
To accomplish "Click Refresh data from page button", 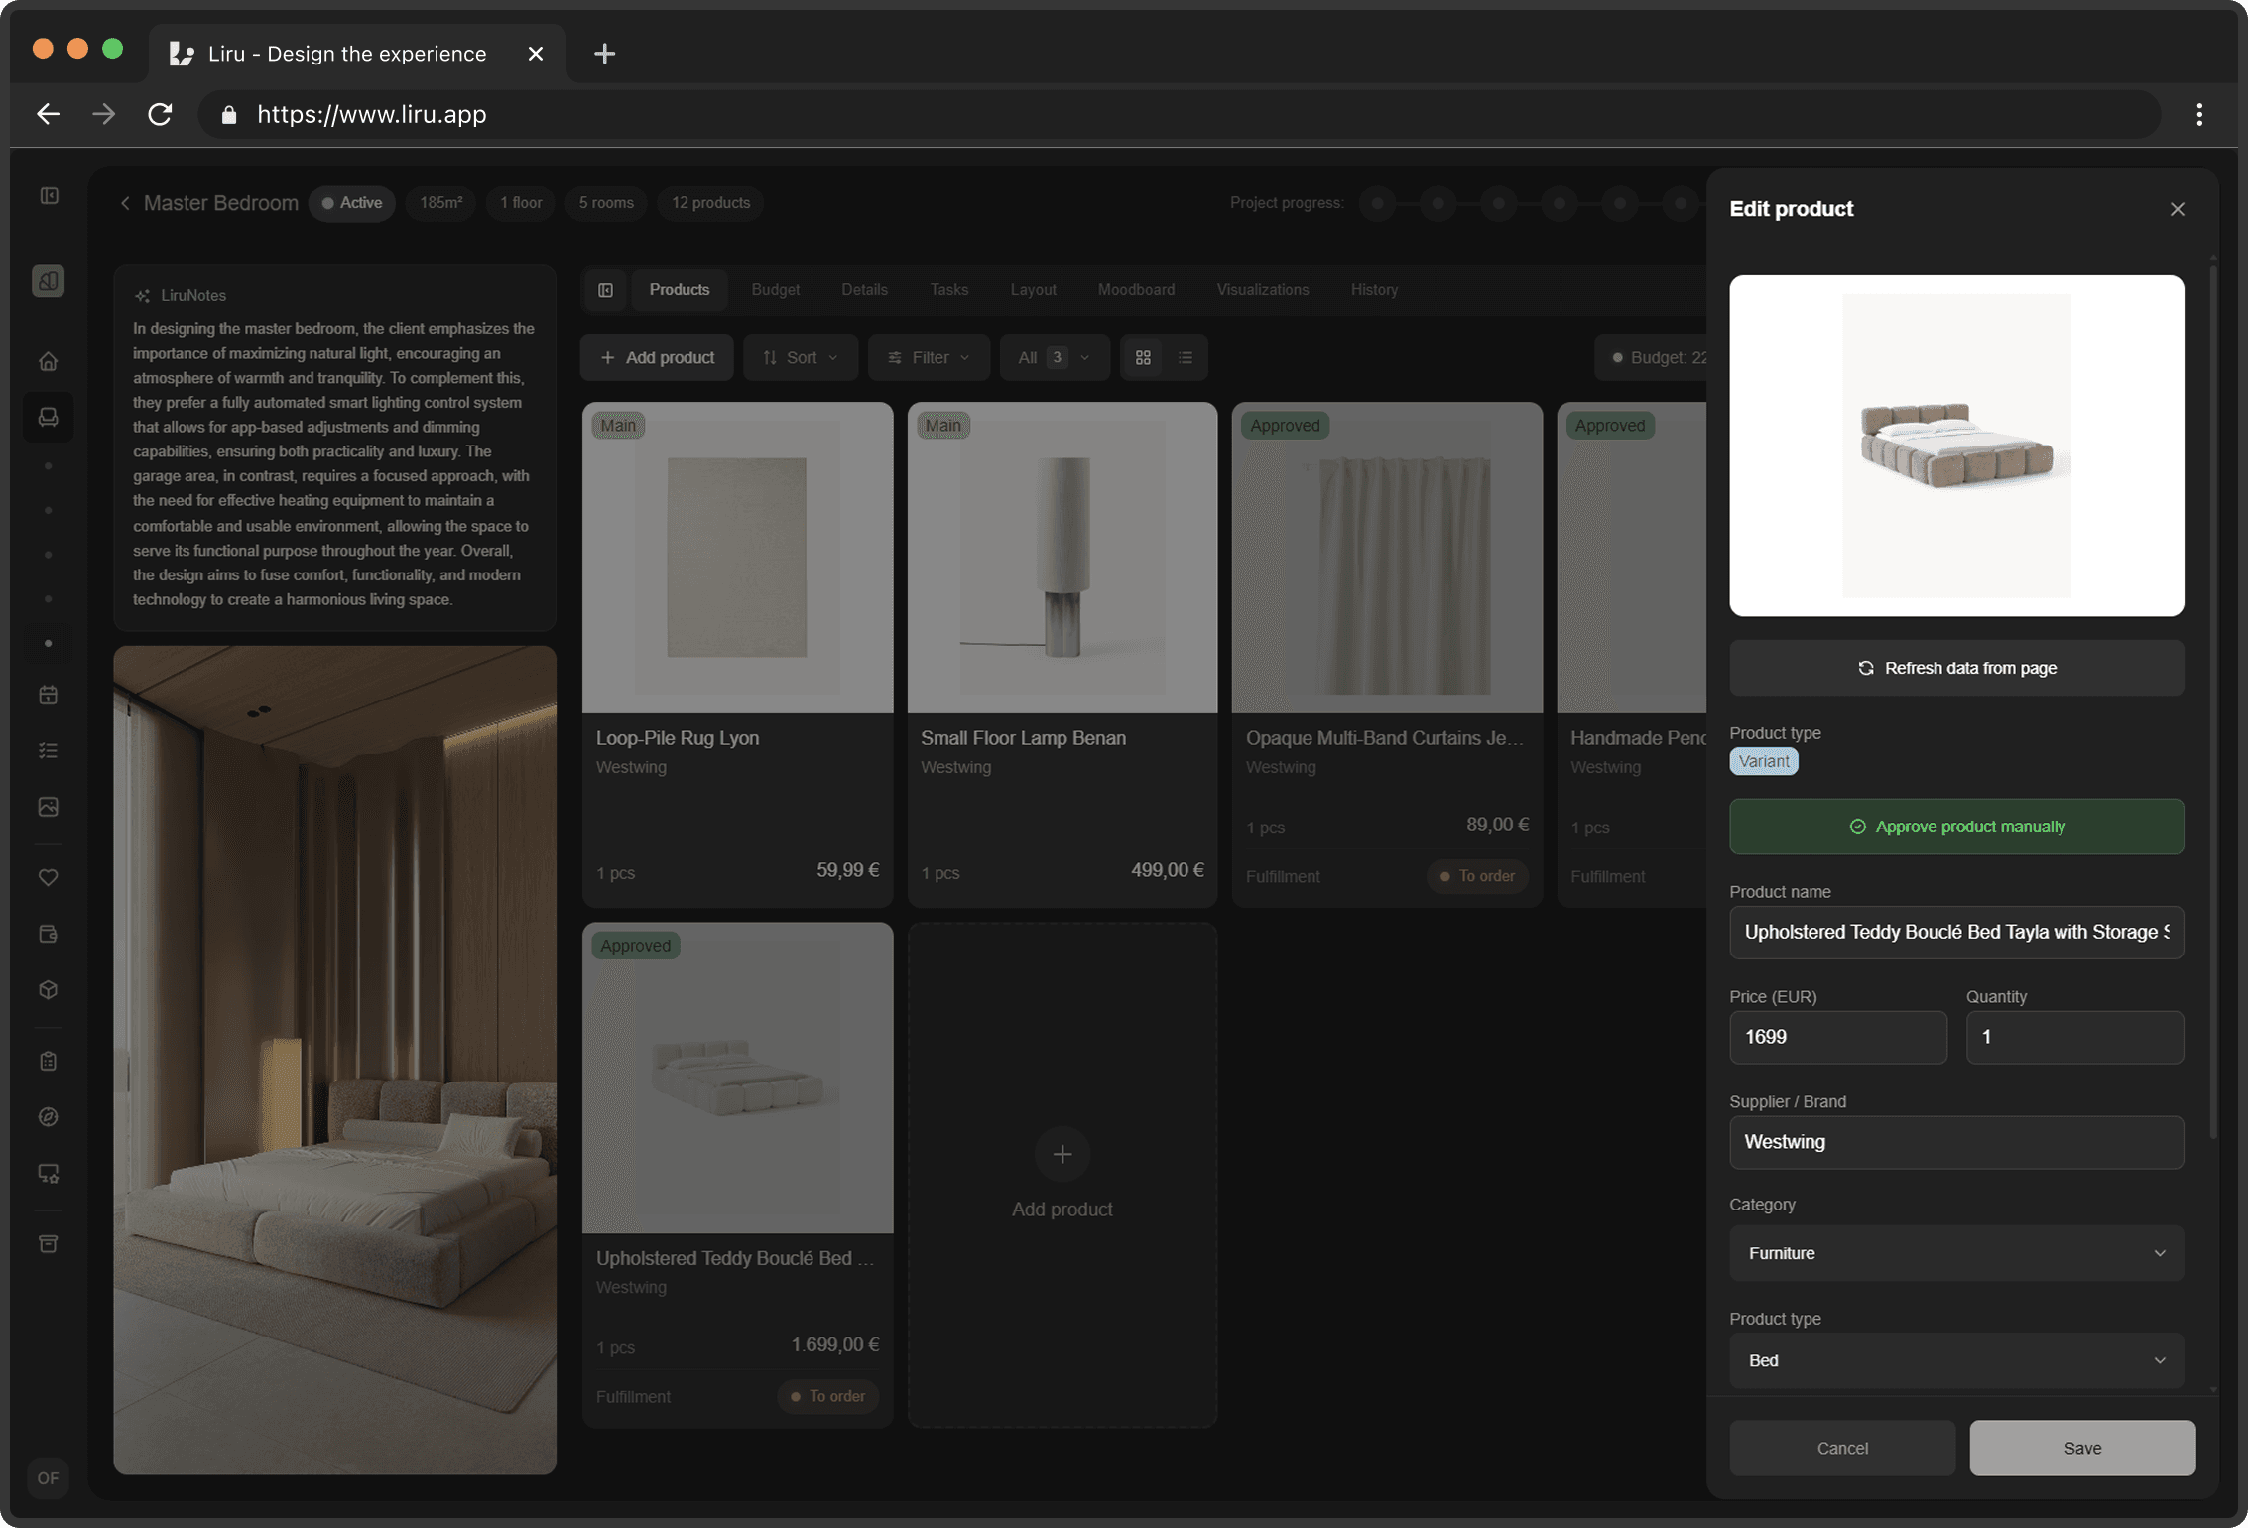I will (1955, 668).
